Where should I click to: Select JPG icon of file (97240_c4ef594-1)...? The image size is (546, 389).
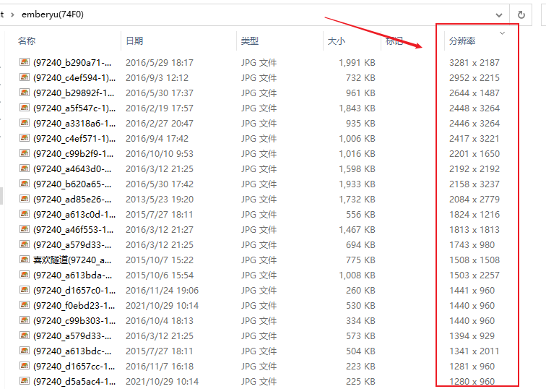tap(25, 77)
